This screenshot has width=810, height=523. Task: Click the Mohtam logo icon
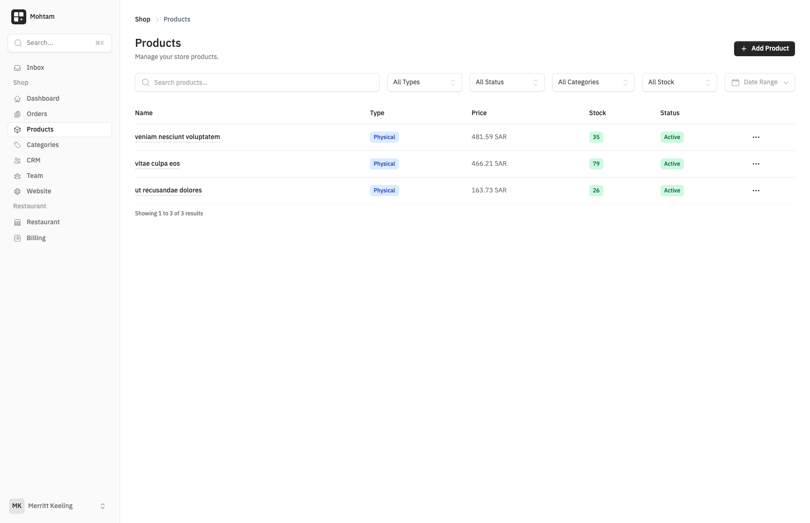[19, 16]
